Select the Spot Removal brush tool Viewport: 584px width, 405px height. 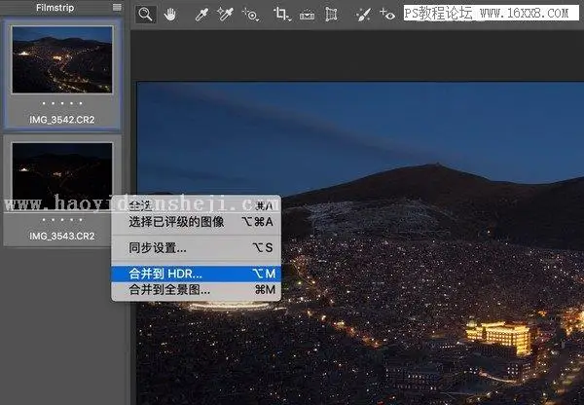[x=363, y=15]
